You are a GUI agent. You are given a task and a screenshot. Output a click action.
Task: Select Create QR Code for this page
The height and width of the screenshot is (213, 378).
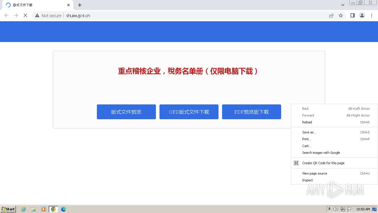point(334,163)
